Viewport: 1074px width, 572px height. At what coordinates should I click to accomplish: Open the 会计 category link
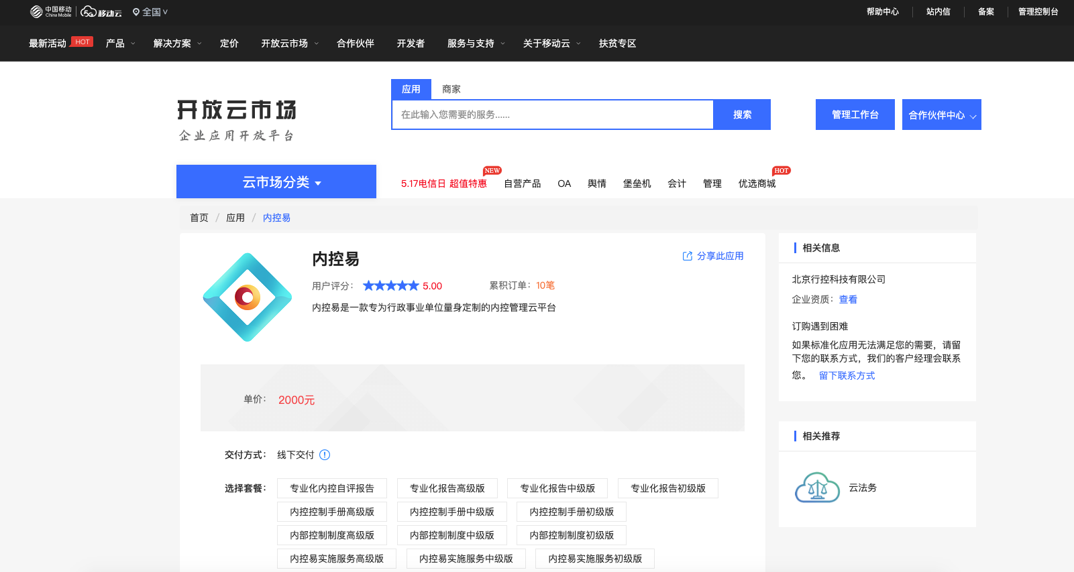tap(677, 184)
